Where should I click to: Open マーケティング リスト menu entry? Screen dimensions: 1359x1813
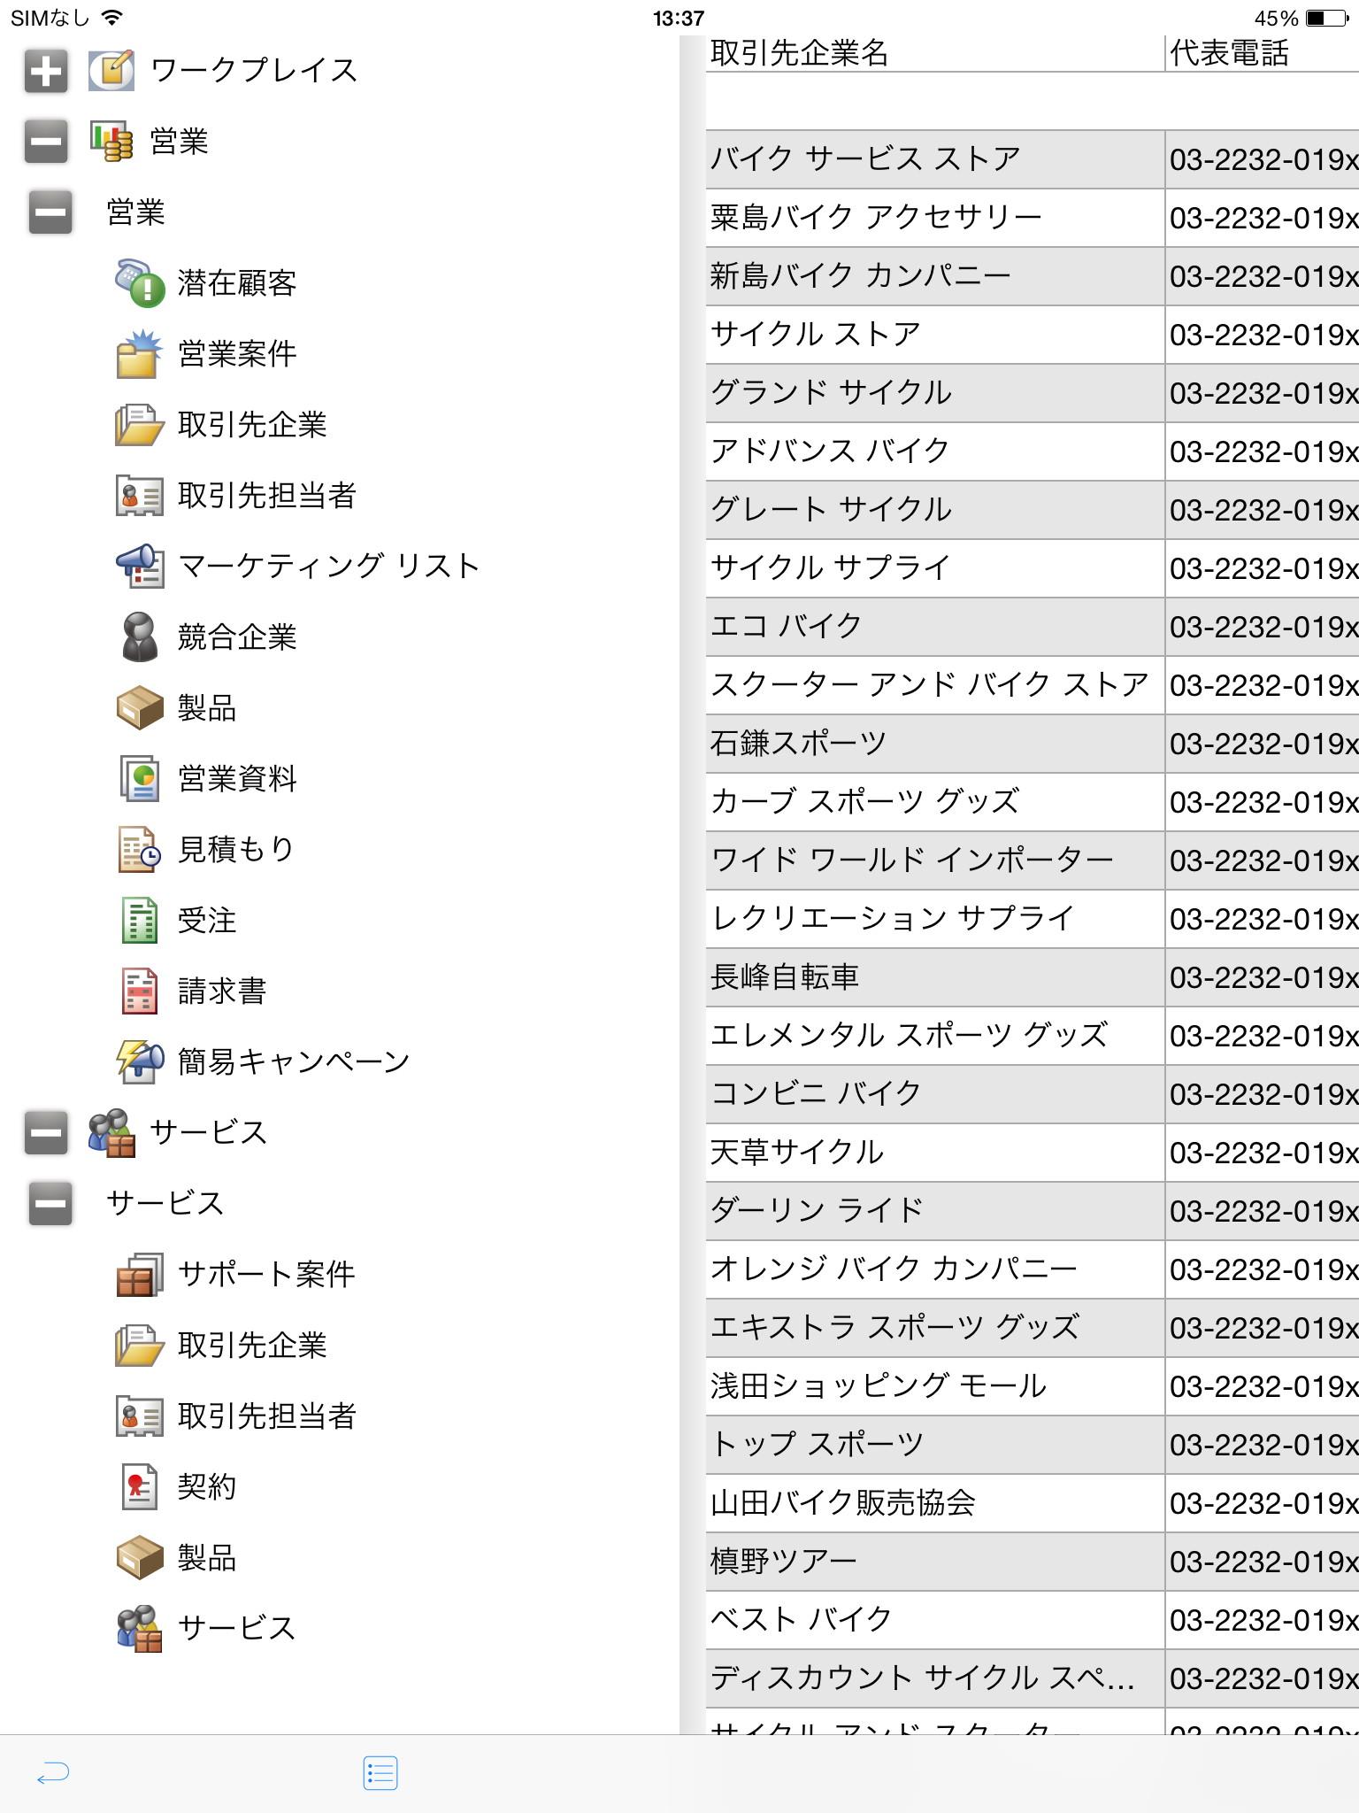(329, 567)
